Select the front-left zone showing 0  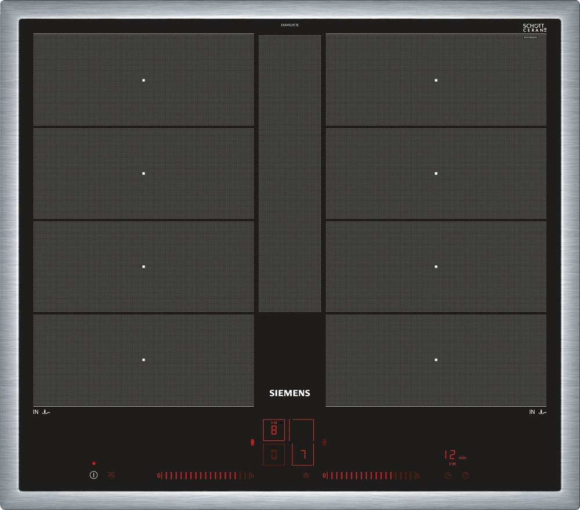tap(274, 455)
